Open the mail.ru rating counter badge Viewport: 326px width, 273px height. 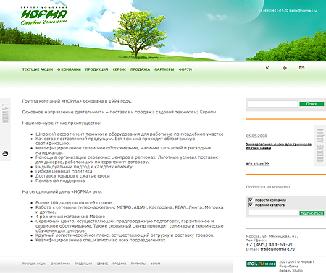pyautogui.click(x=261, y=264)
